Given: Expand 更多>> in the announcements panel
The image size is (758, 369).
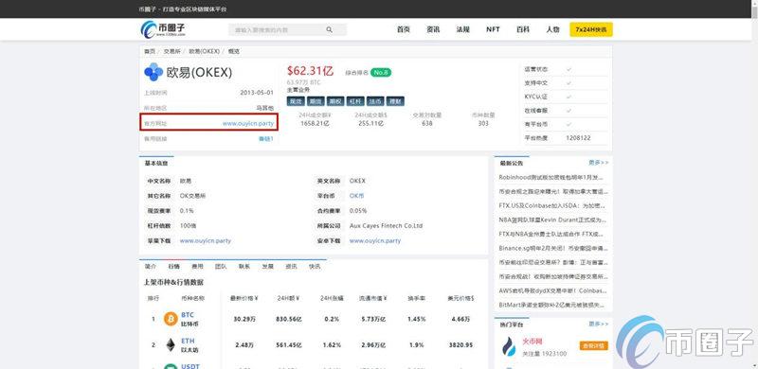Looking at the screenshot, I should [x=599, y=163].
